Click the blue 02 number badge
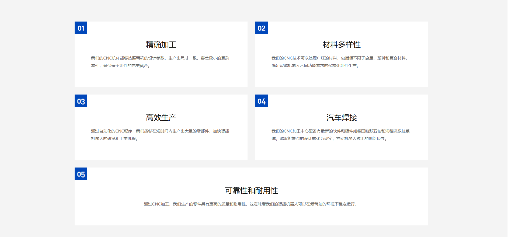This screenshot has width=508, height=237. click(x=262, y=28)
